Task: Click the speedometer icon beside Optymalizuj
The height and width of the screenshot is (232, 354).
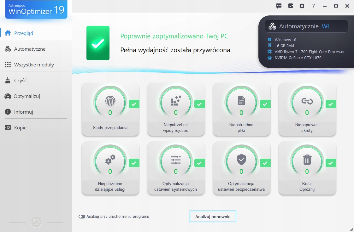Action: click(x=8, y=96)
